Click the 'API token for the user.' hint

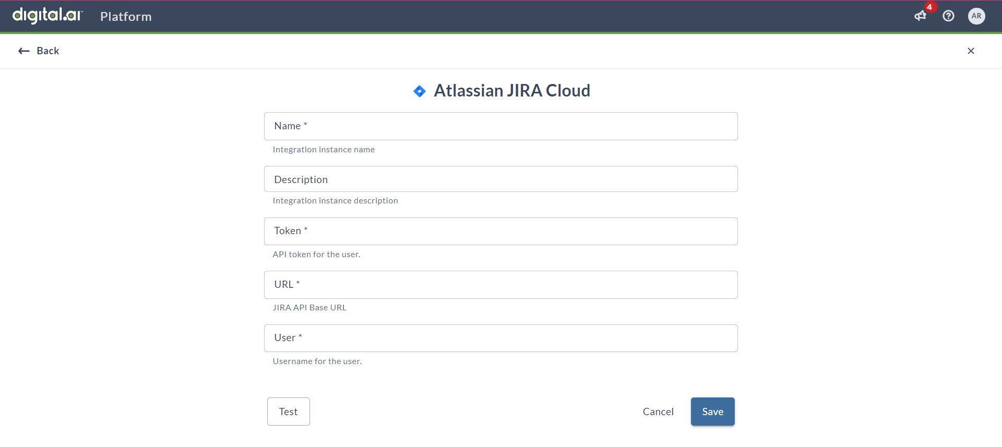[316, 255]
